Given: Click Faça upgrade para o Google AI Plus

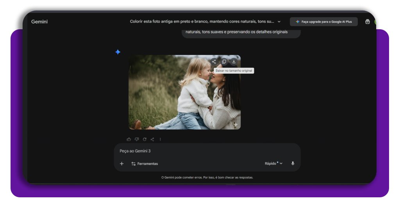Looking at the screenshot, I should pos(323,22).
